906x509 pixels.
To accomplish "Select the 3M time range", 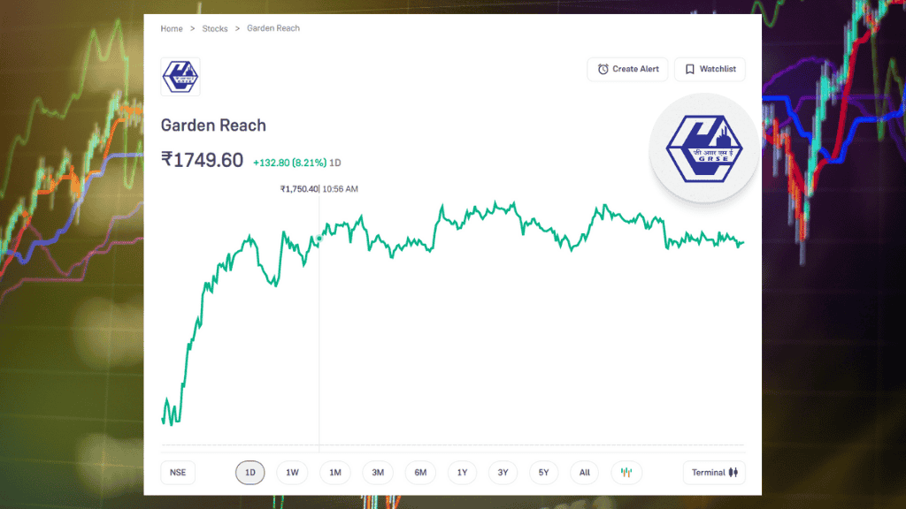I will coord(378,473).
